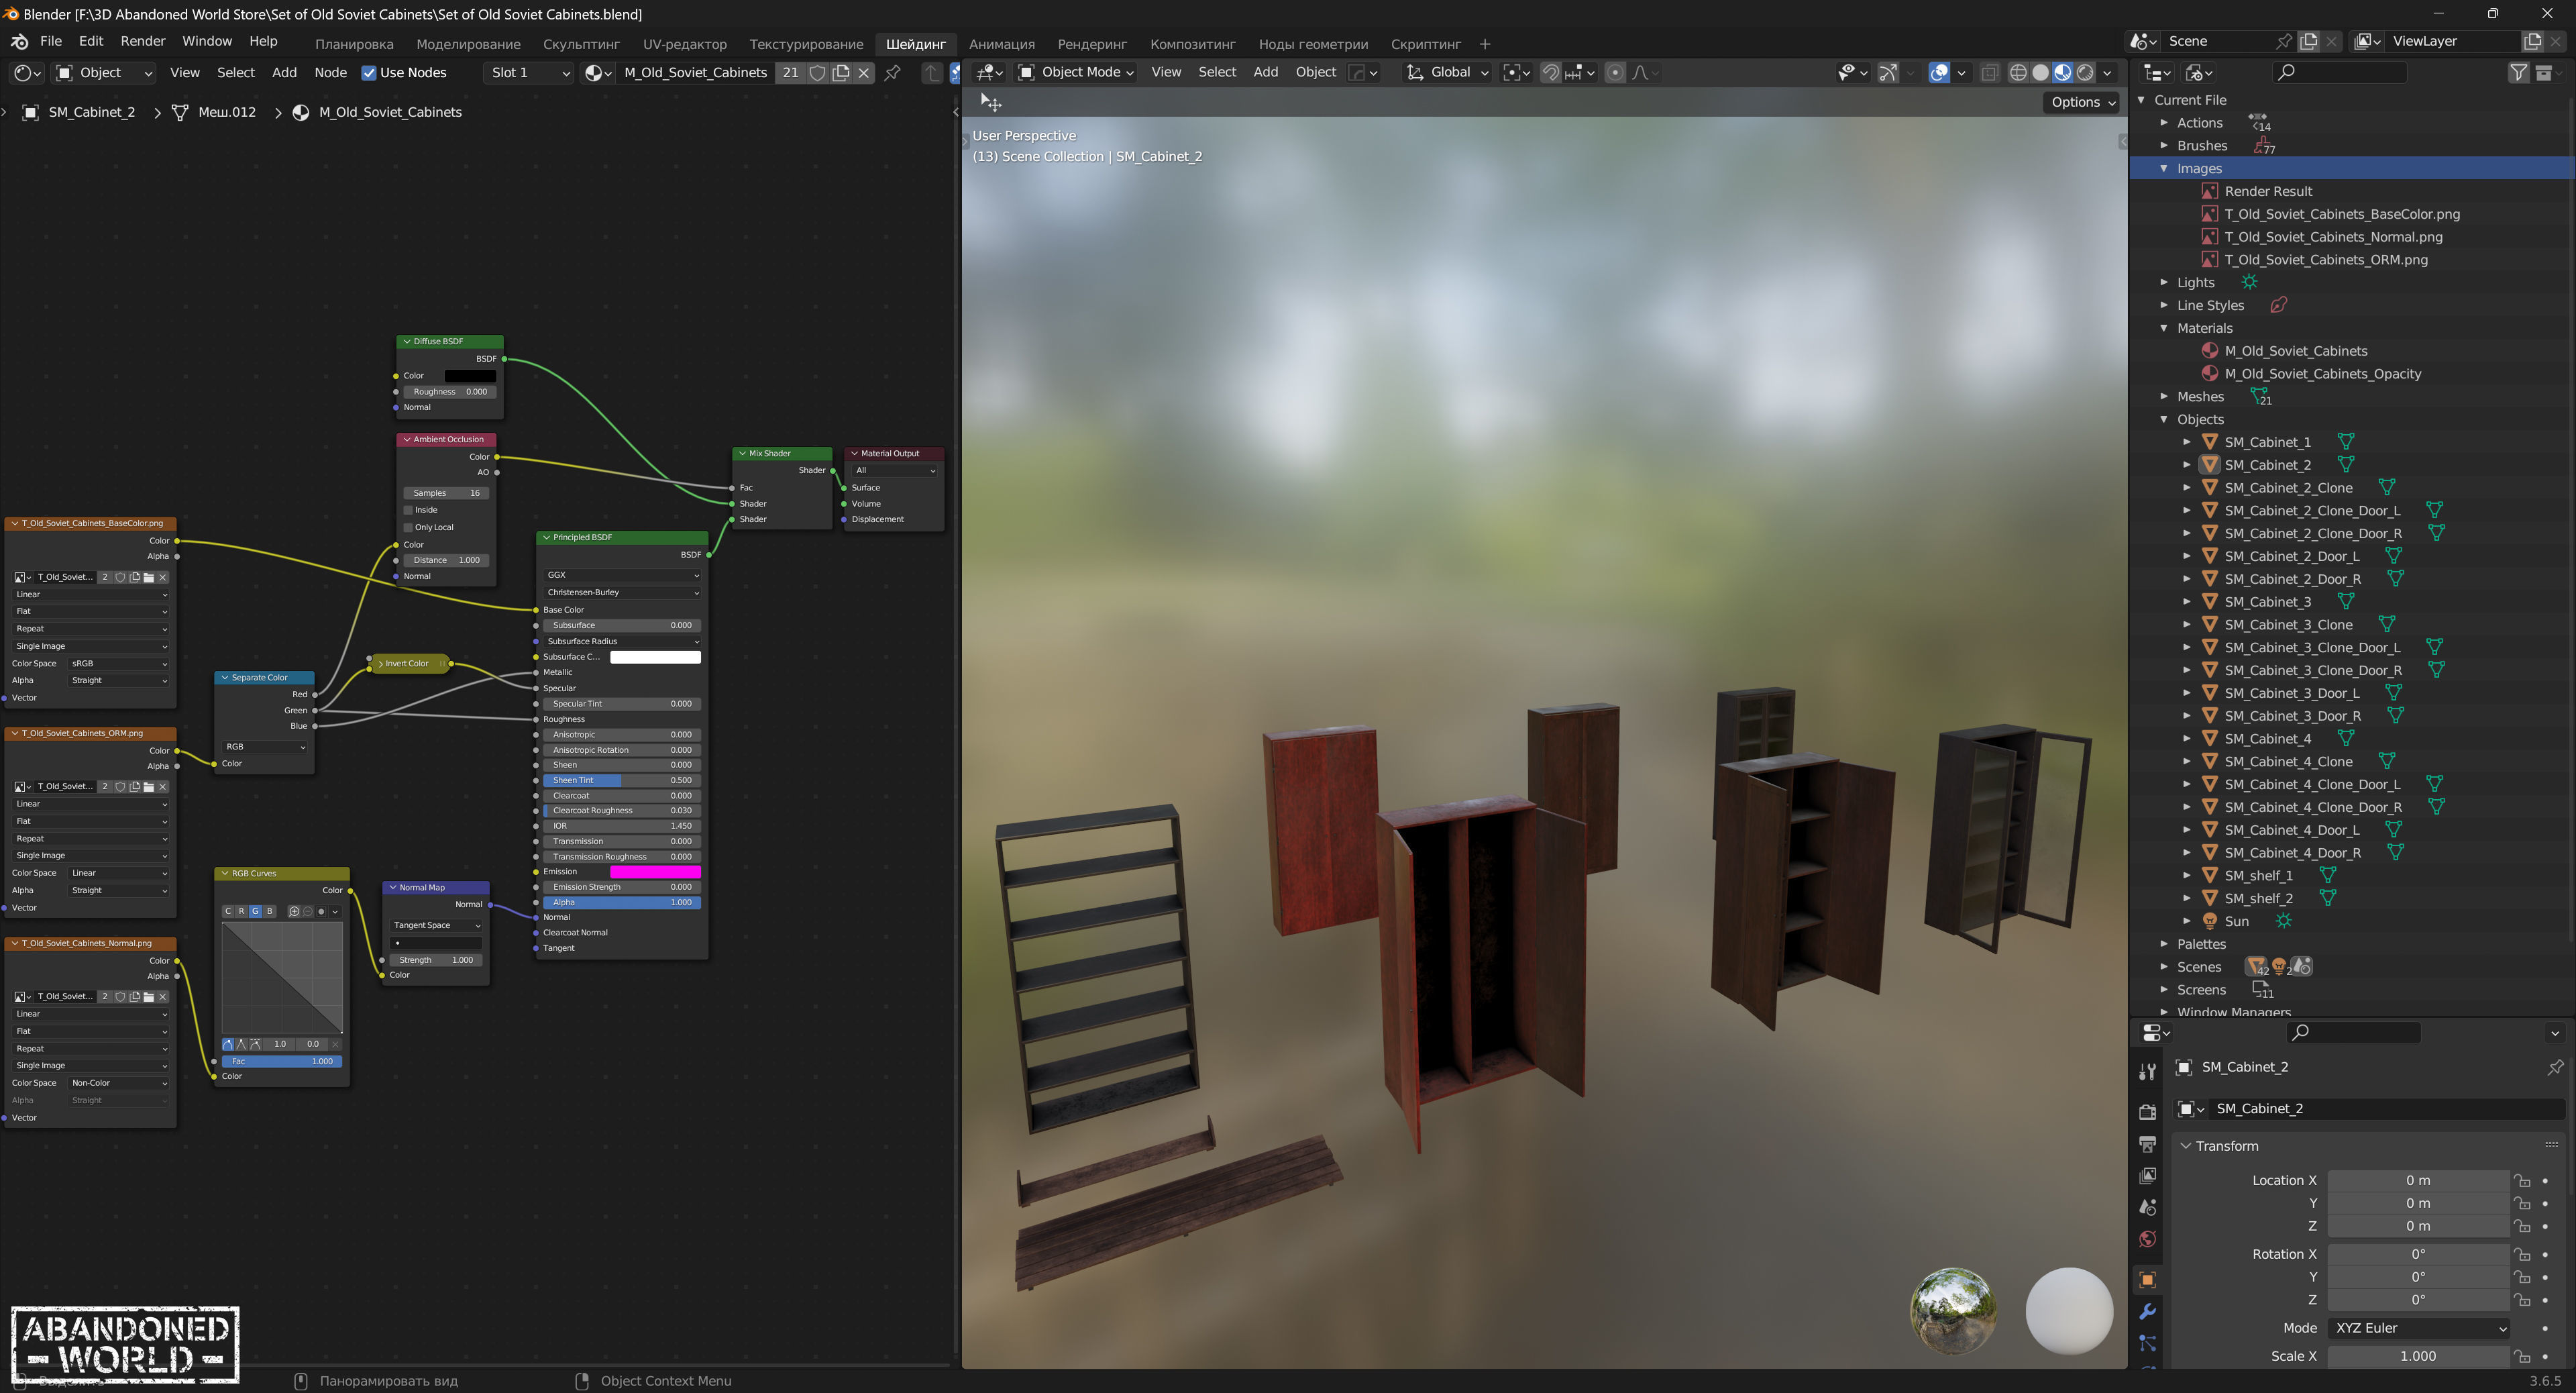Toggle viewport overlays button
Screen dimensions: 2576x1393
point(1939,72)
